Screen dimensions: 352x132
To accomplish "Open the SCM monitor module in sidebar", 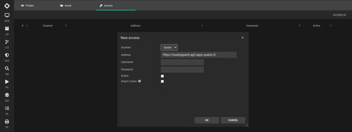I will [7, 17].
